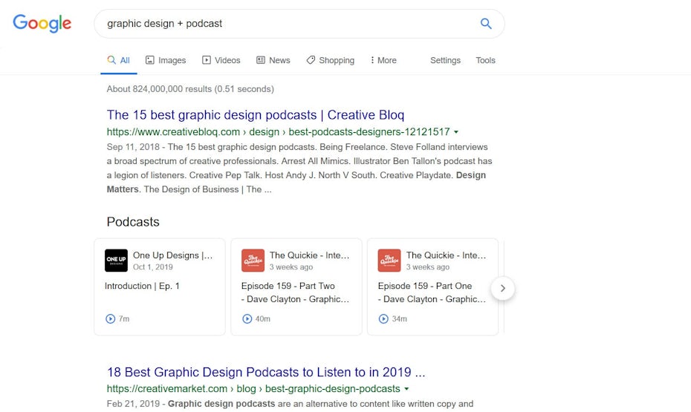Click The Quickie logo on Part One card
The height and width of the screenshot is (412, 691).
click(x=389, y=261)
